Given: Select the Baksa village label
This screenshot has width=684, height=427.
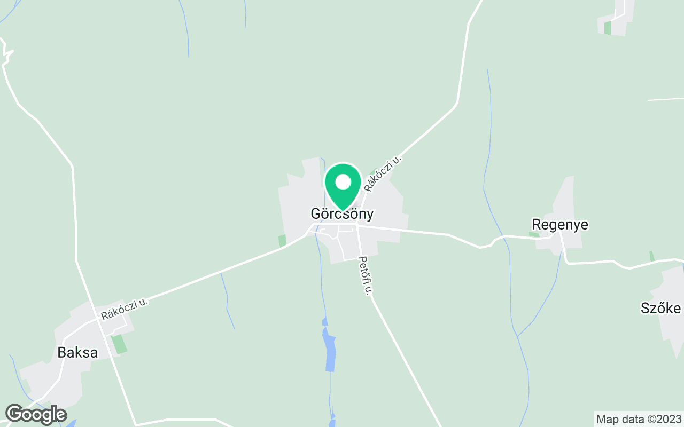Looking at the screenshot, I should tap(77, 353).
